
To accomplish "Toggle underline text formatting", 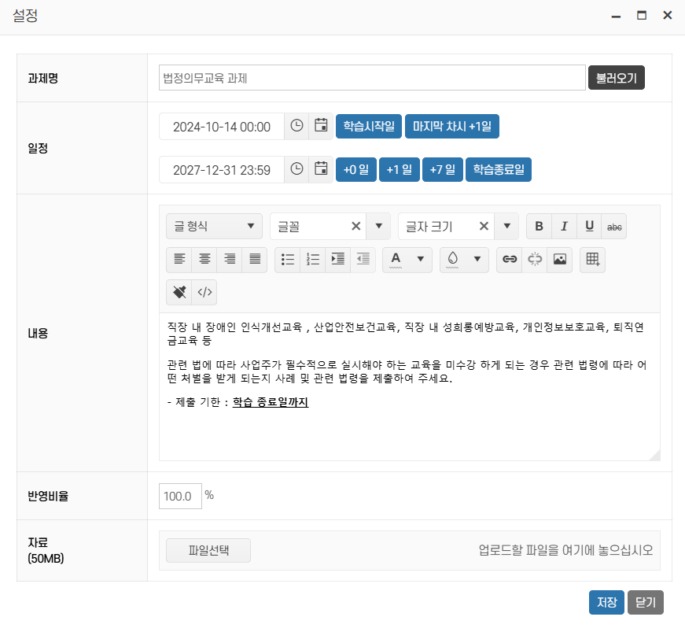I will point(589,227).
